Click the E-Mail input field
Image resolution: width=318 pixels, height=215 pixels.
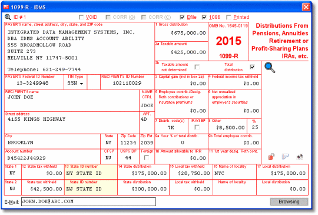88,201
